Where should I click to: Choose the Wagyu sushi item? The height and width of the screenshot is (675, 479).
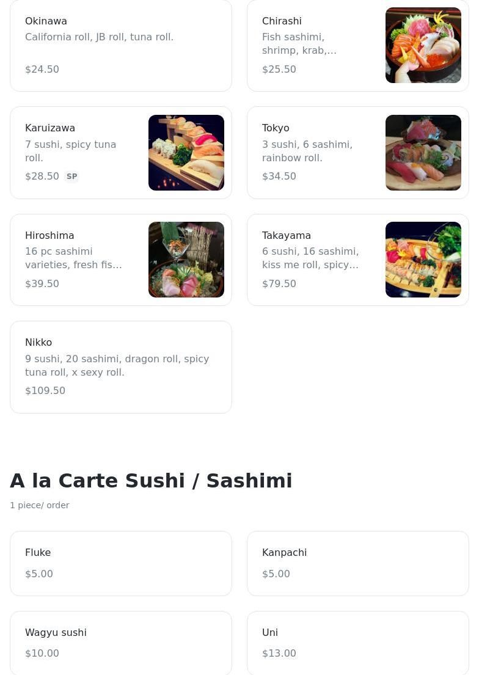tap(121, 643)
